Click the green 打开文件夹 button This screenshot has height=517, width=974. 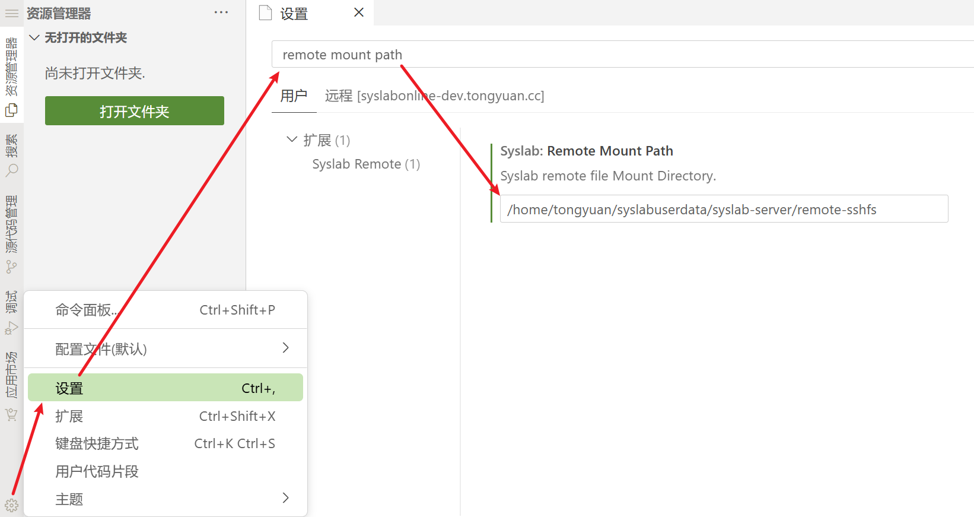pyautogui.click(x=134, y=111)
